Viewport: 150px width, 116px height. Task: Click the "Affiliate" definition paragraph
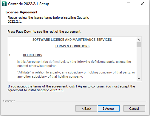tap(76, 74)
